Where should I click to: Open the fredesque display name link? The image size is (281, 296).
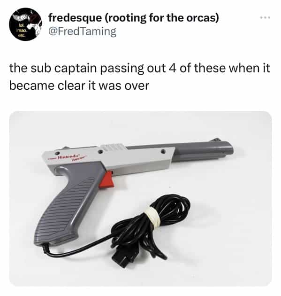pos(134,18)
